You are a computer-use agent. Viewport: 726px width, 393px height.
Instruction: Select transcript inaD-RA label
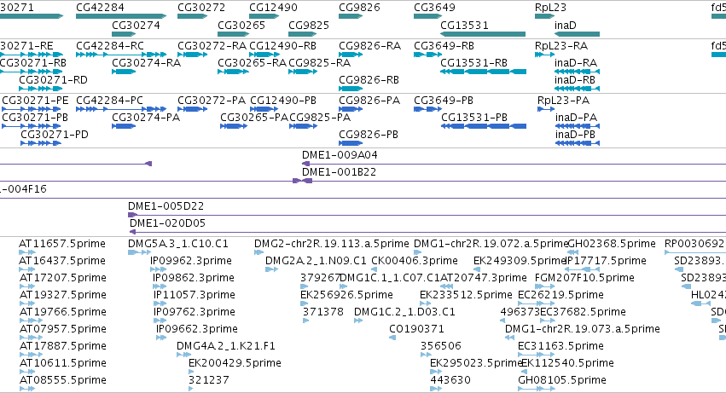click(576, 63)
